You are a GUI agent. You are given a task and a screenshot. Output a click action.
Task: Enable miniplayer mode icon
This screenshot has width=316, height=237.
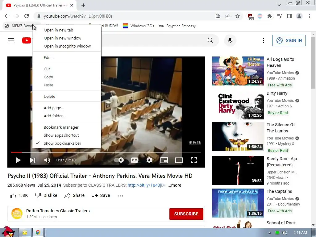pyautogui.click(x=164, y=160)
